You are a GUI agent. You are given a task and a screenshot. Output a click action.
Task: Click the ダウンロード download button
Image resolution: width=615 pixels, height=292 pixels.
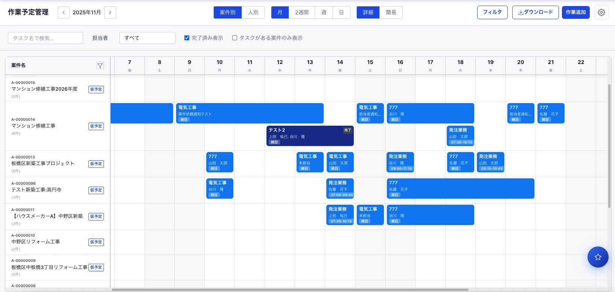pyautogui.click(x=535, y=12)
